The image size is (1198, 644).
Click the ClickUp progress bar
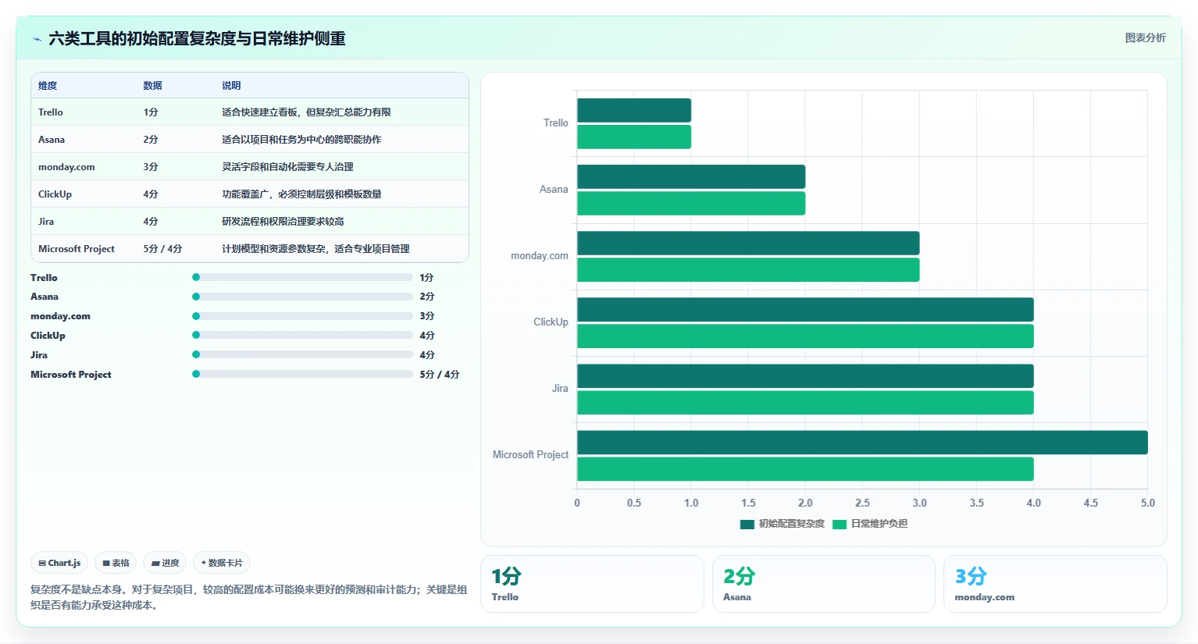click(x=302, y=335)
